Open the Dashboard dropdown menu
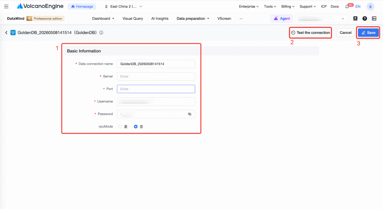The height and width of the screenshot is (209, 383). pos(103,19)
